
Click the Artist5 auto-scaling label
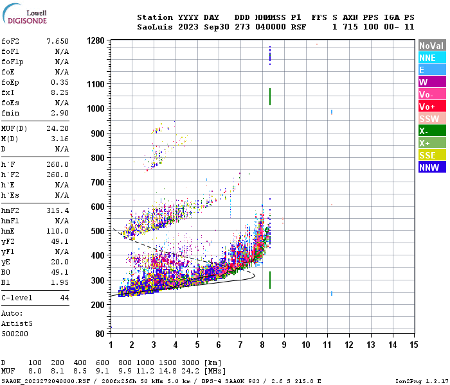point(17,323)
